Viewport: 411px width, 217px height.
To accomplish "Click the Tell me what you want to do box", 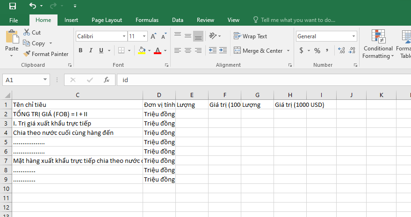I will [294, 20].
